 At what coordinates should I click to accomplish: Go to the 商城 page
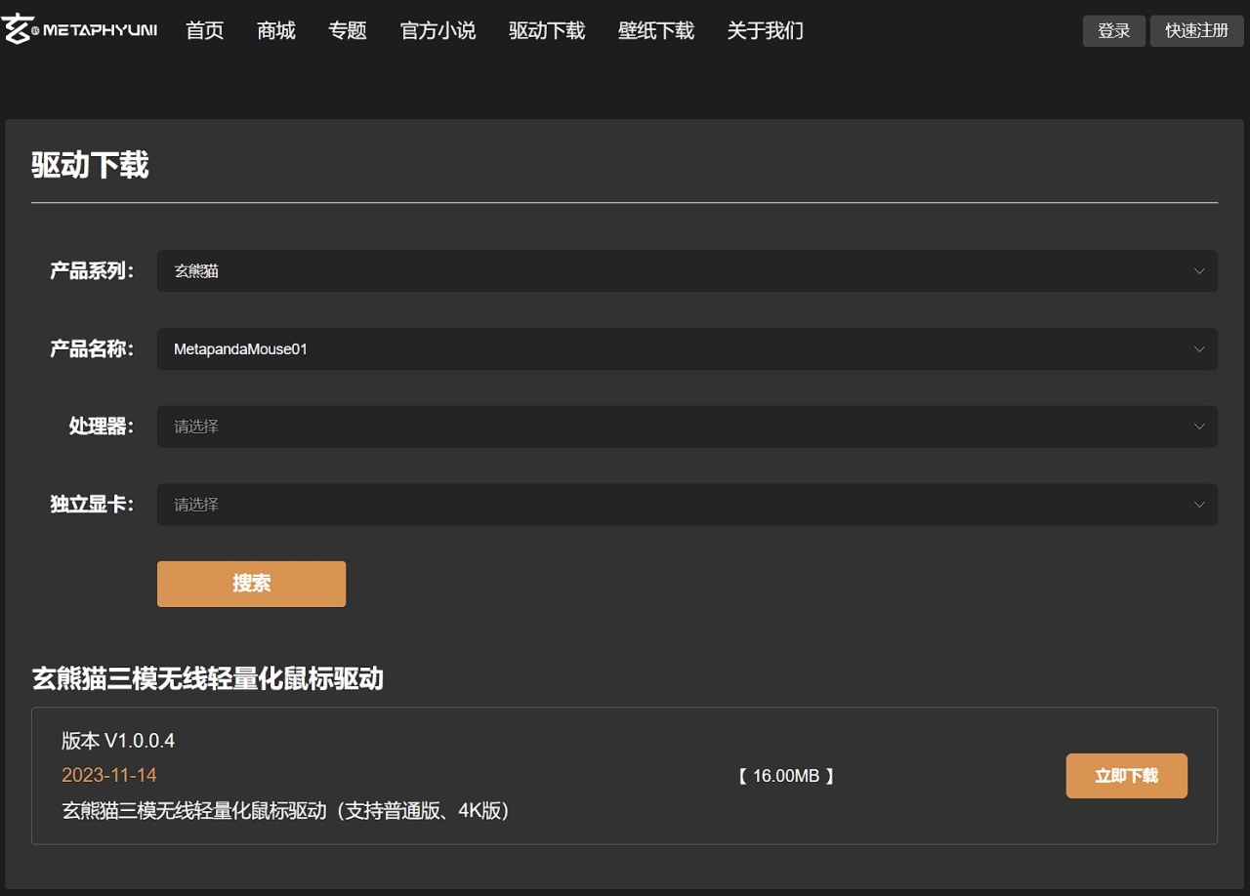276,31
